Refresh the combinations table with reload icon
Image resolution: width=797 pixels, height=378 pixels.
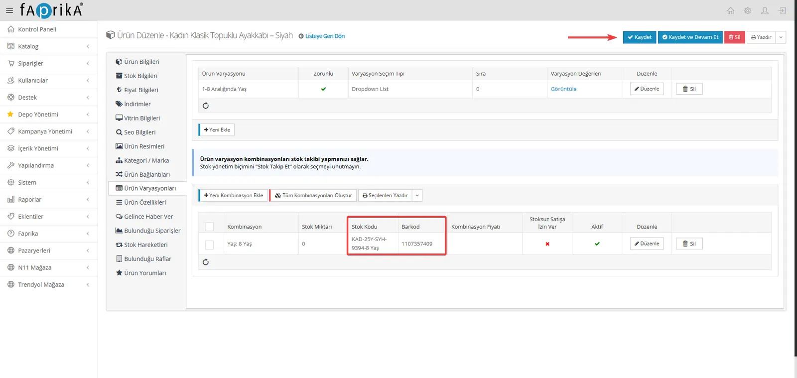pyautogui.click(x=206, y=262)
